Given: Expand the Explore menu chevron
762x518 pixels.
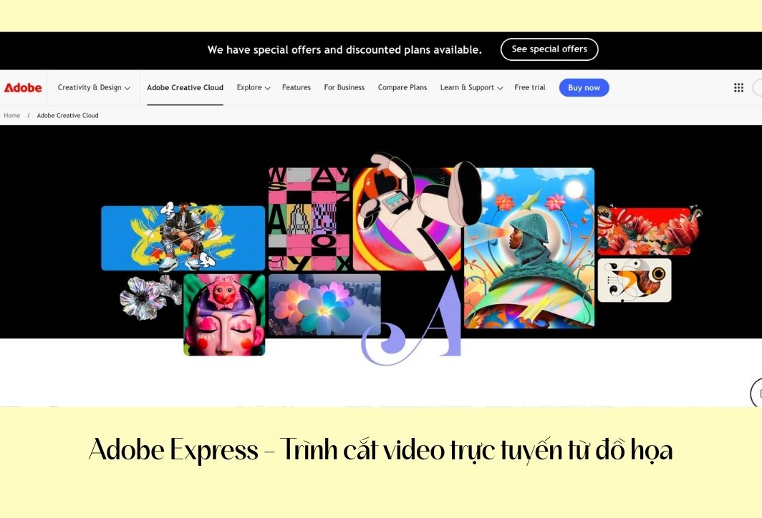Looking at the screenshot, I should coord(267,88).
